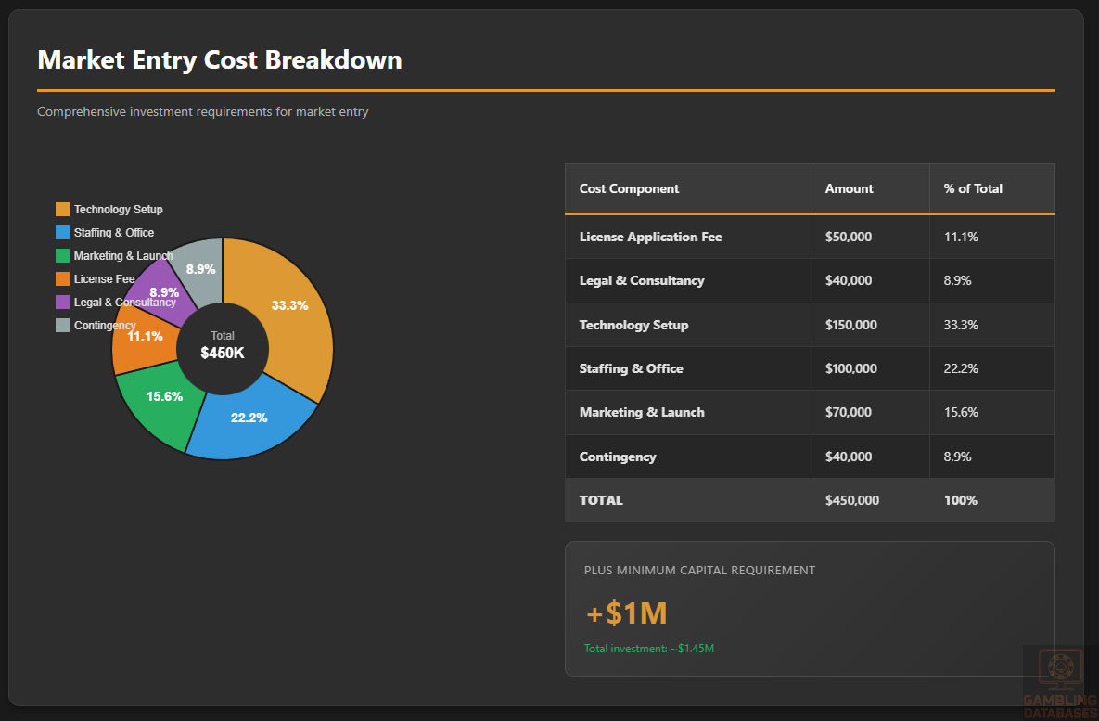The image size is (1099, 721).
Task: Select the blue 22.2% chart slice
Action: click(249, 418)
